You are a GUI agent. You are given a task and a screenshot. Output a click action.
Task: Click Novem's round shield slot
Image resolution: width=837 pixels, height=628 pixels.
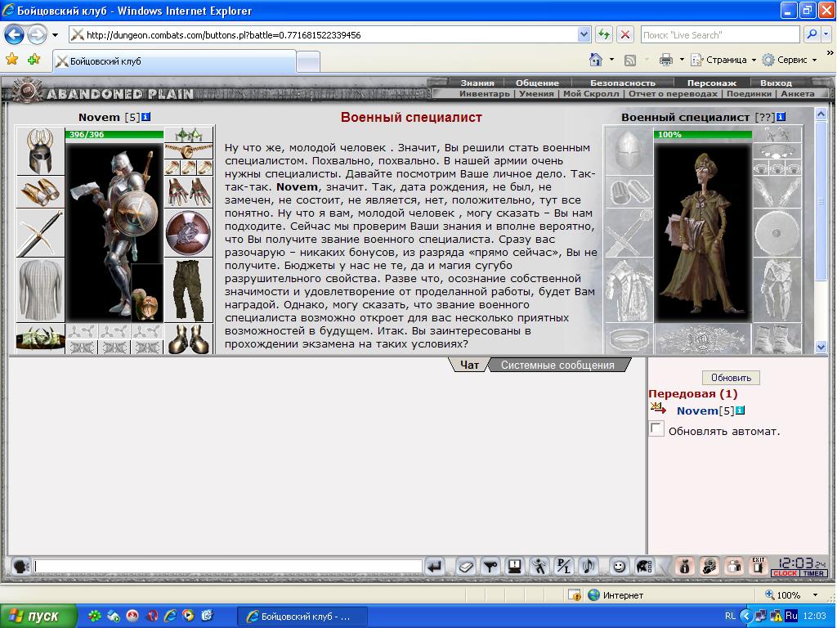coord(189,233)
